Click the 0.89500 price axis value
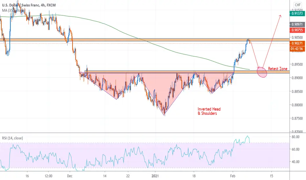306x180 pixels. point(297,64)
